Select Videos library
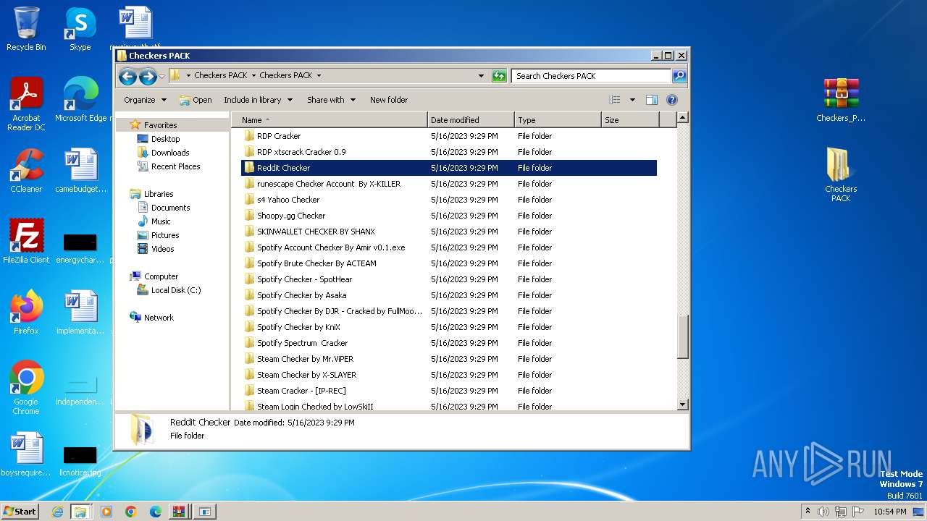The image size is (927, 521). click(162, 249)
